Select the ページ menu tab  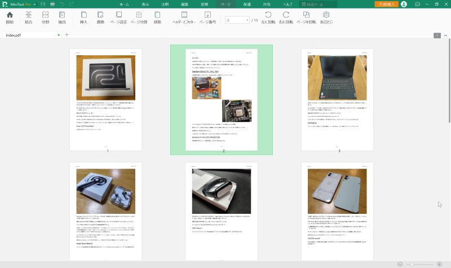point(225,5)
